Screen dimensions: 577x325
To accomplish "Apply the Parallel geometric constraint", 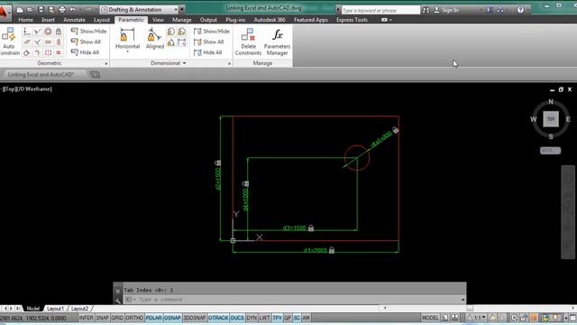I will (x=26, y=42).
